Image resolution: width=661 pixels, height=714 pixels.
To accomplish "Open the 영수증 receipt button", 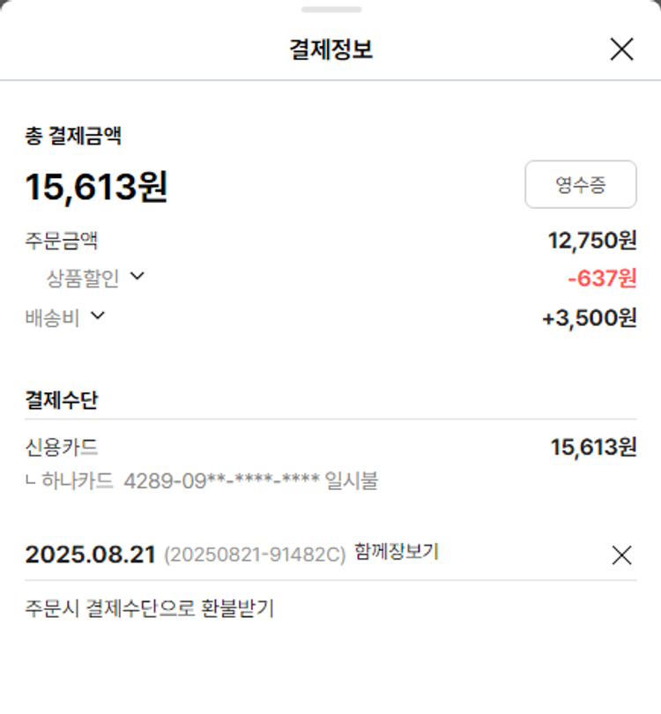I will click(580, 184).
